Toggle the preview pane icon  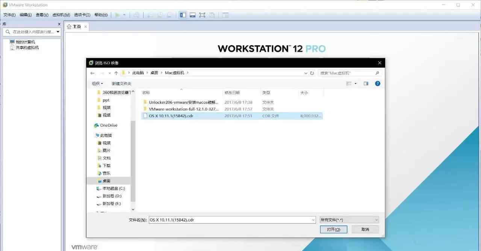click(x=366, y=83)
